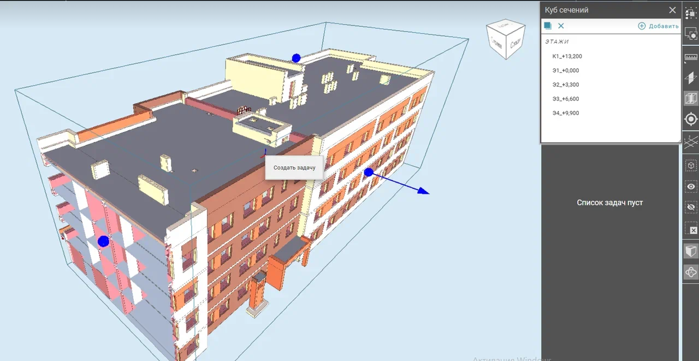Select the ruler measurement tool
The width and height of the screenshot is (699, 361).
pos(691,57)
